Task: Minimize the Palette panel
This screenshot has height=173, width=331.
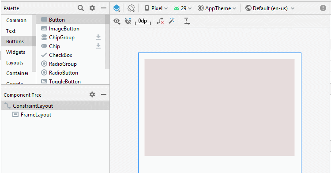Action: pyautogui.click(x=104, y=8)
